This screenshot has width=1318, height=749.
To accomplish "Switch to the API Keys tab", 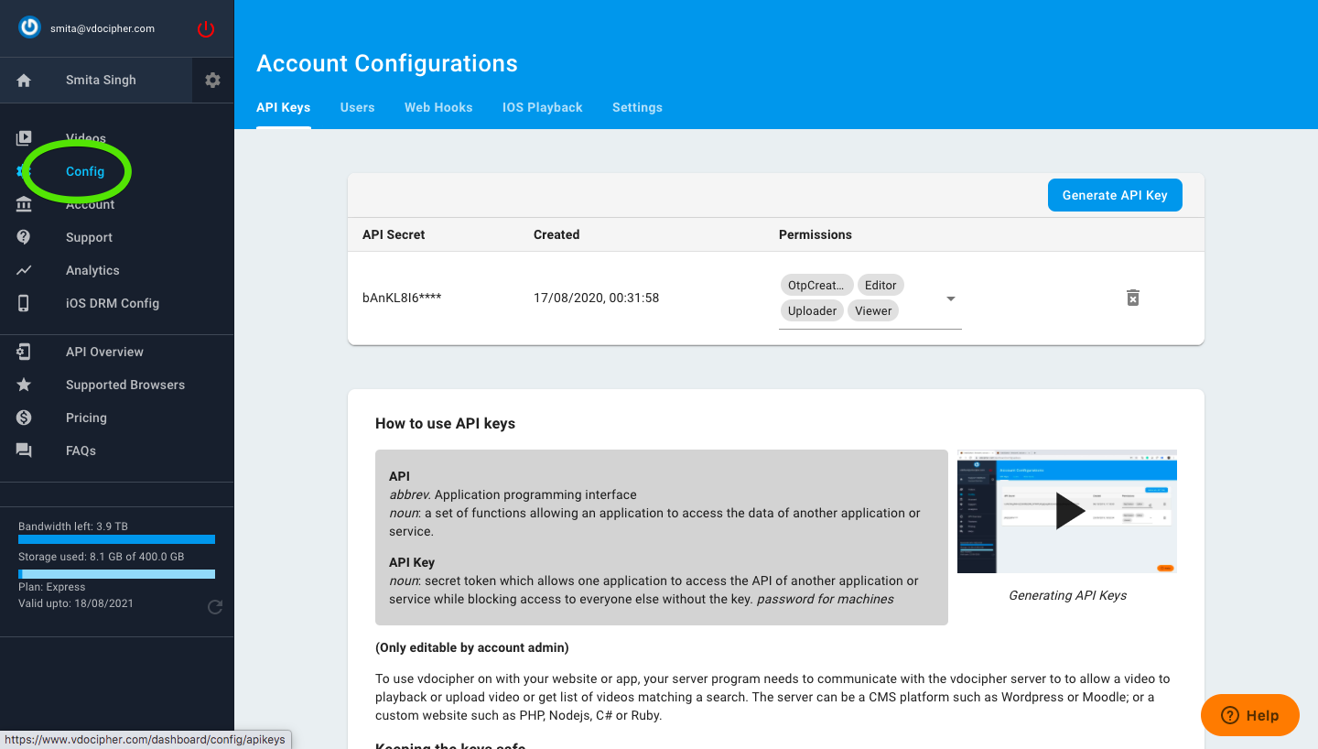I will pyautogui.click(x=284, y=107).
